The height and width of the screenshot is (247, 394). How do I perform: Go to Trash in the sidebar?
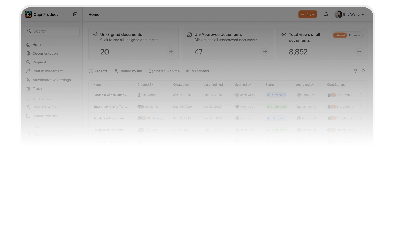(x=37, y=89)
